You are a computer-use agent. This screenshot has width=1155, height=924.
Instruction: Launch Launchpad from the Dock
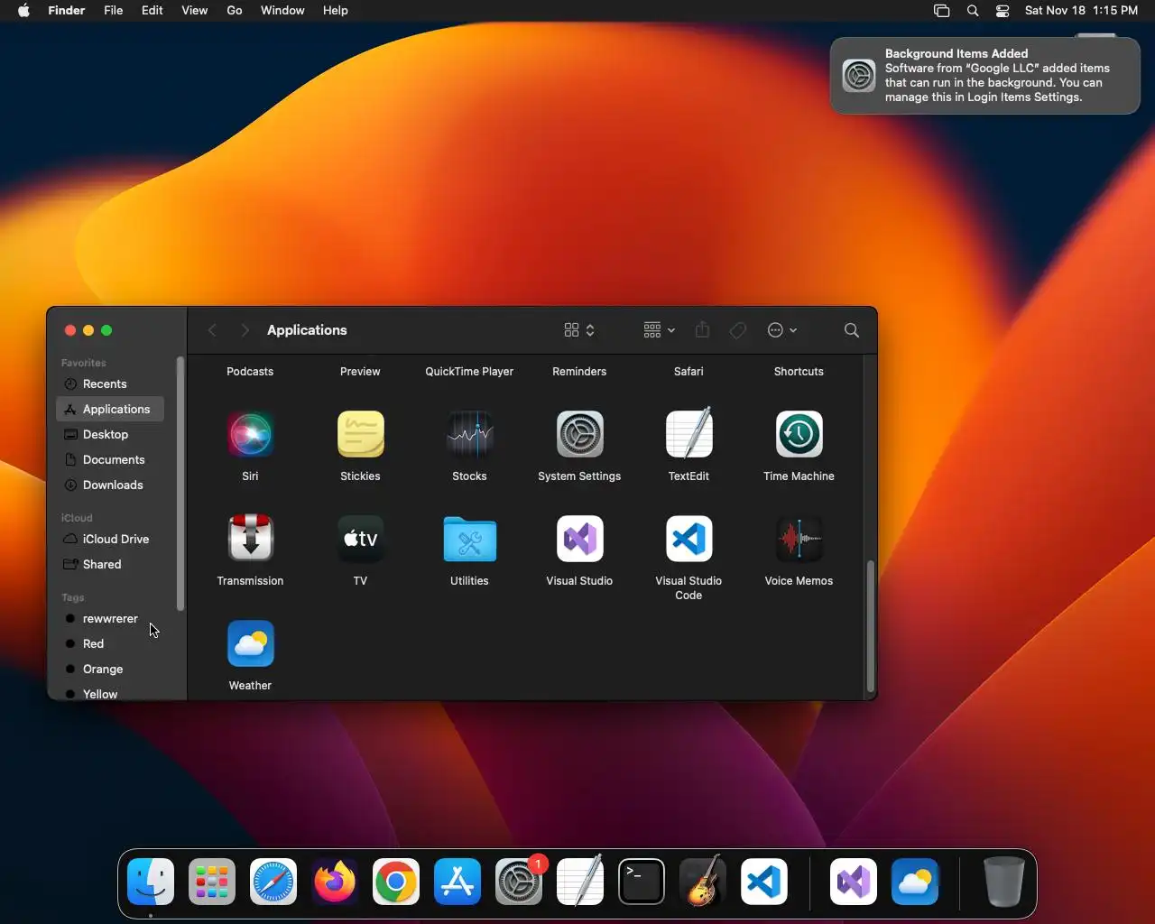coord(212,882)
